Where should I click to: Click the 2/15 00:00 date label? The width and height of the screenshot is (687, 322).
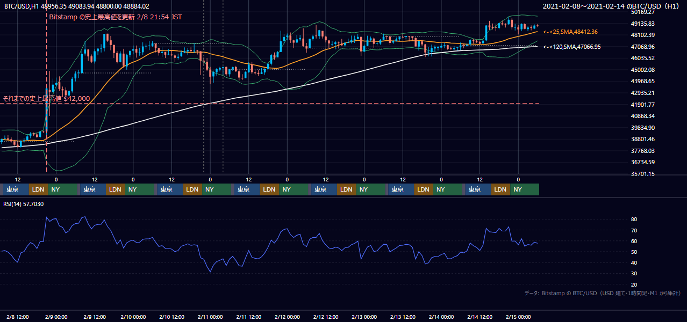[x=518, y=317]
